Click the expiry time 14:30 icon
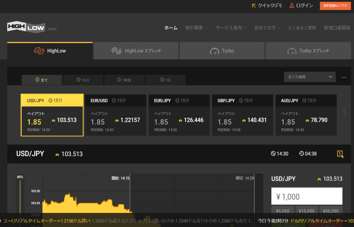Screen dimensions: 354x227 pyautogui.click(x=273, y=153)
